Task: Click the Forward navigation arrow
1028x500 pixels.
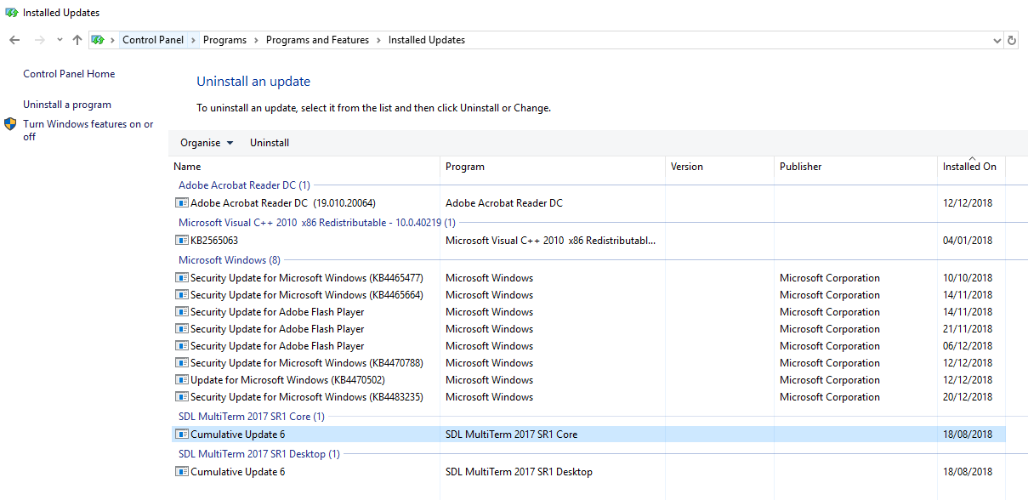Action: point(39,40)
